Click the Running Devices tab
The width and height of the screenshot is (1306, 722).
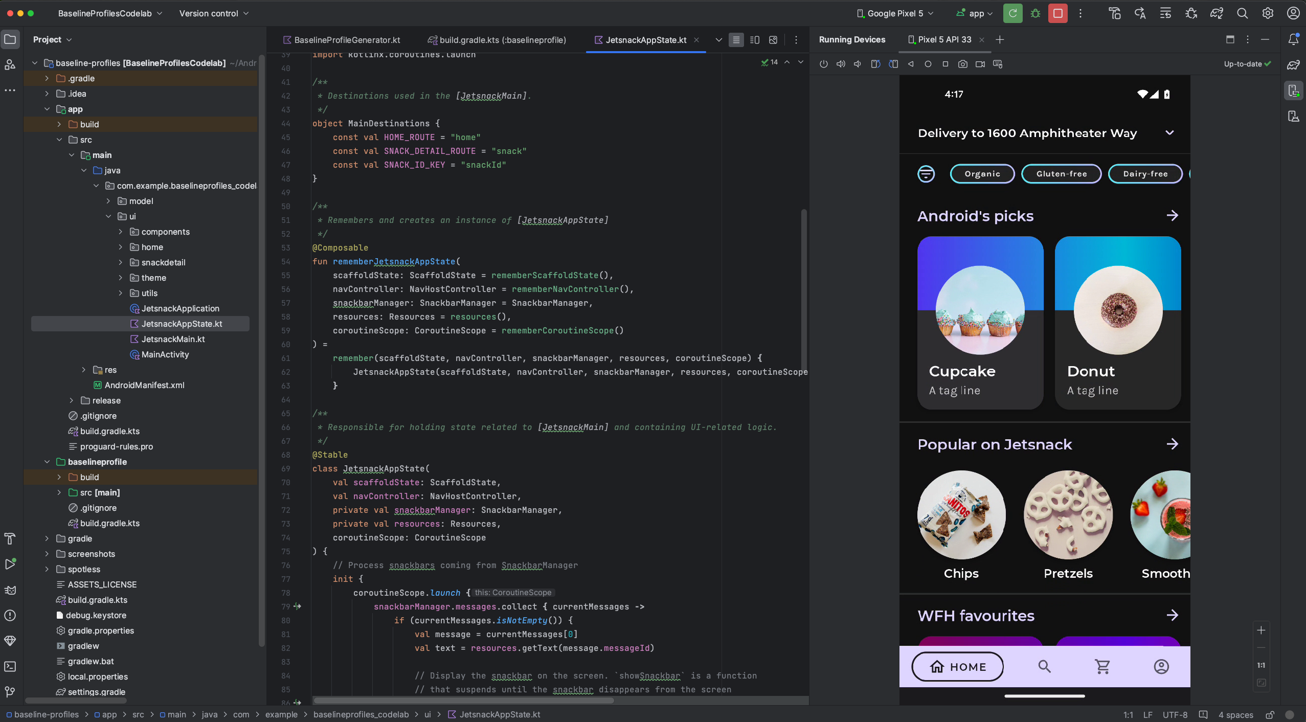point(851,40)
